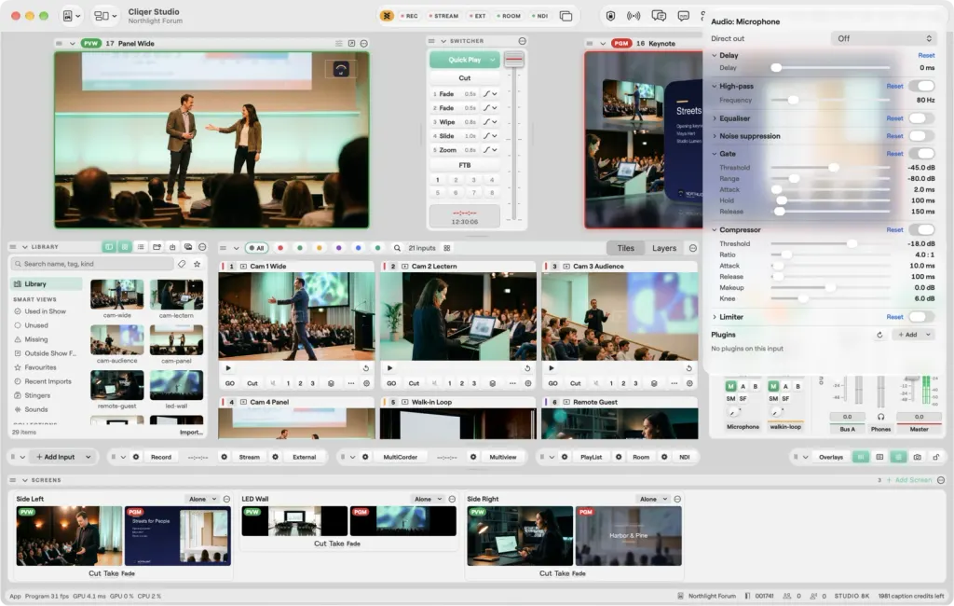
Task: Play the Cam 1 Wide input preview
Action: click(228, 368)
